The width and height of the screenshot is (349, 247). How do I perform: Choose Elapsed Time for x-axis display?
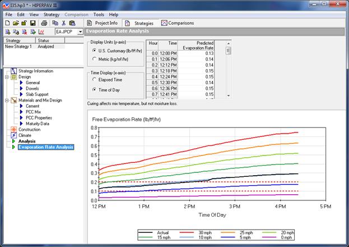(x=94, y=81)
